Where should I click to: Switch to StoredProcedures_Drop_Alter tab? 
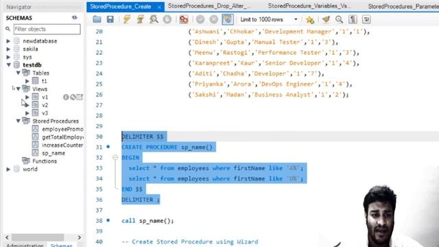(x=209, y=6)
